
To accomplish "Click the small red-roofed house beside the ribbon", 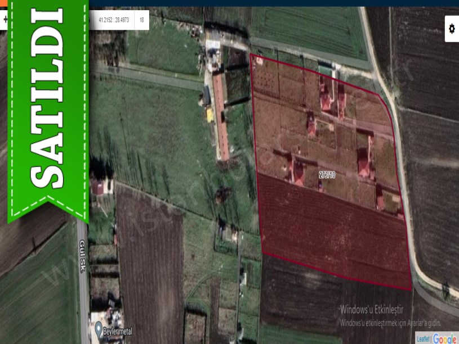I will click(x=97, y=187).
